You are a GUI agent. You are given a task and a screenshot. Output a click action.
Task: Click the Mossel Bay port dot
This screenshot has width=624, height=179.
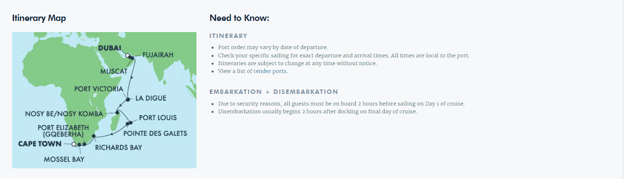pyautogui.click(x=79, y=144)
